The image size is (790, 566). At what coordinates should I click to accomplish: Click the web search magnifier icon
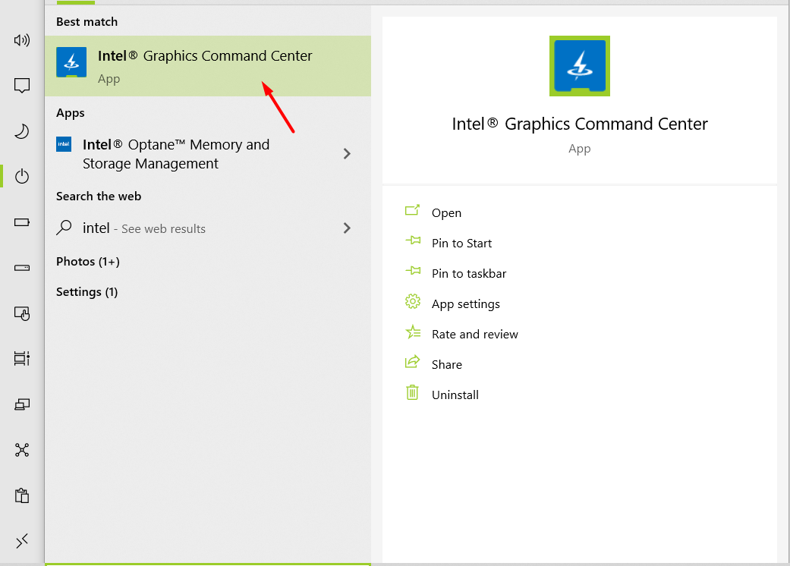click(64, 228)
